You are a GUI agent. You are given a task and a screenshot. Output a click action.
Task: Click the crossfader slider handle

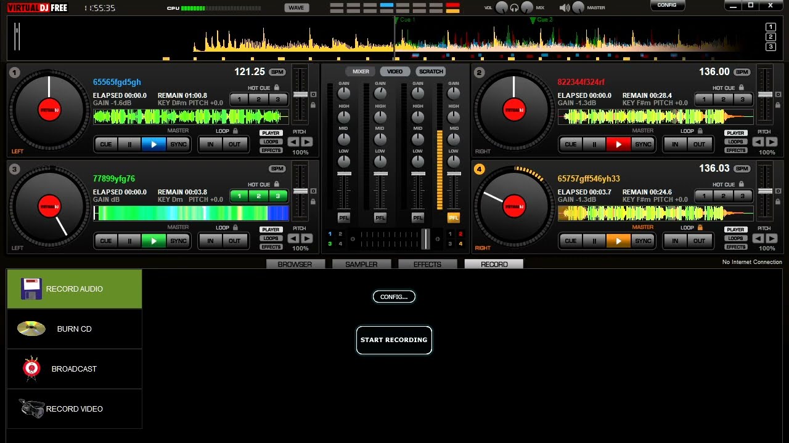tap(425, 239)
